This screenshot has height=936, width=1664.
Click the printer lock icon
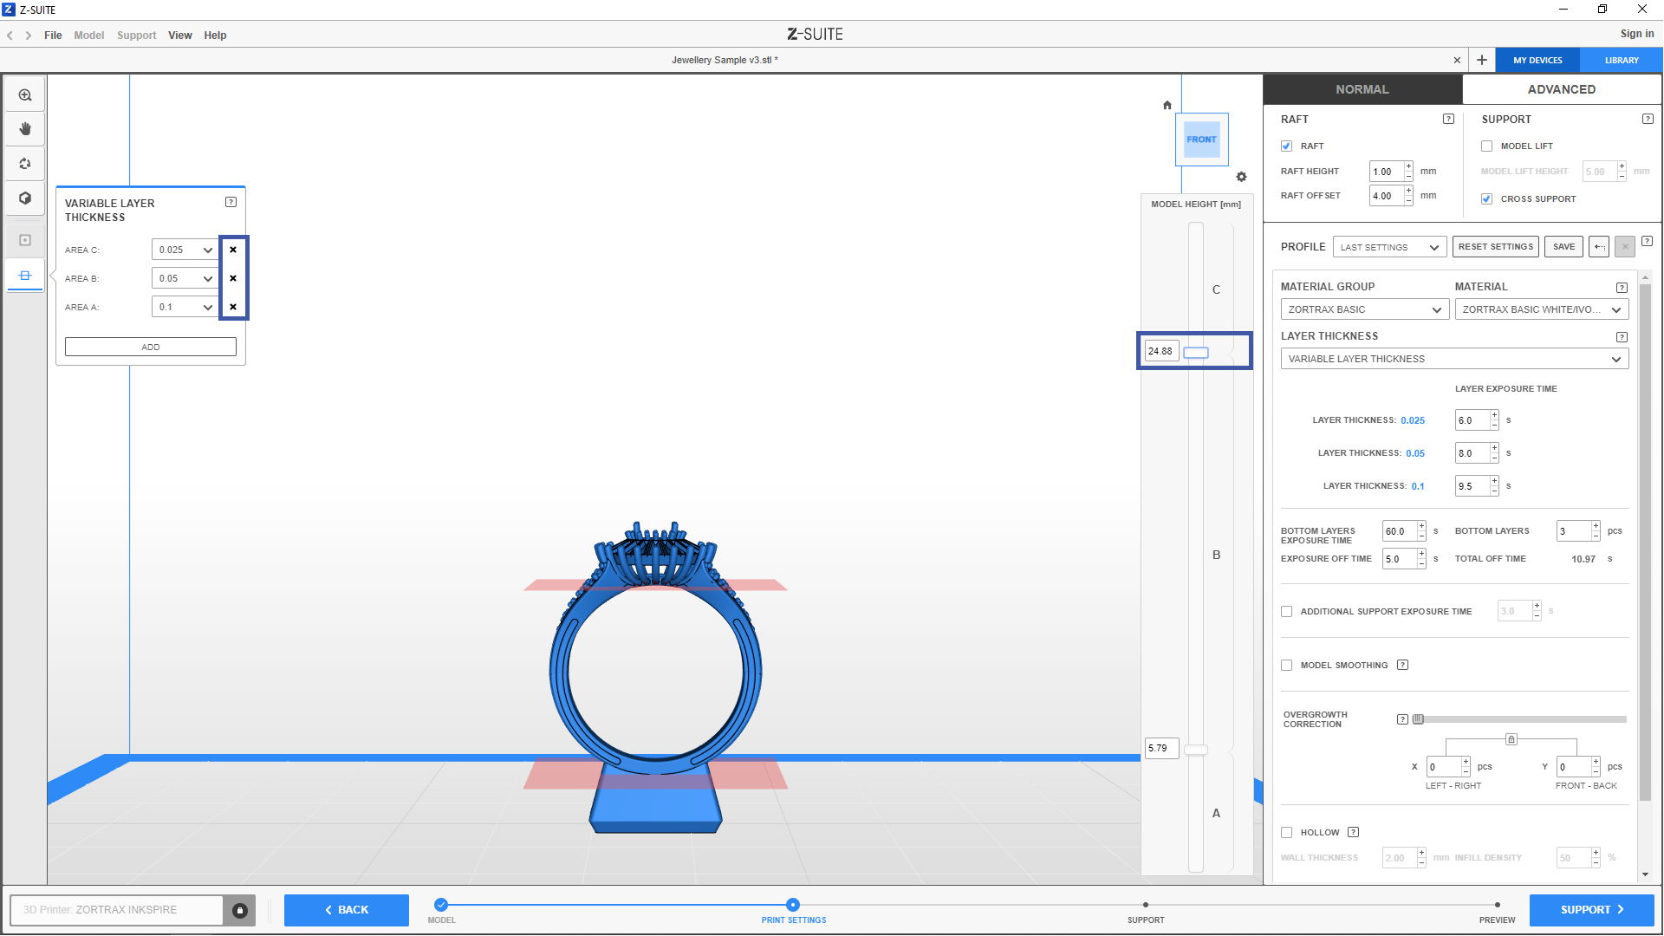tap(240, 910)
